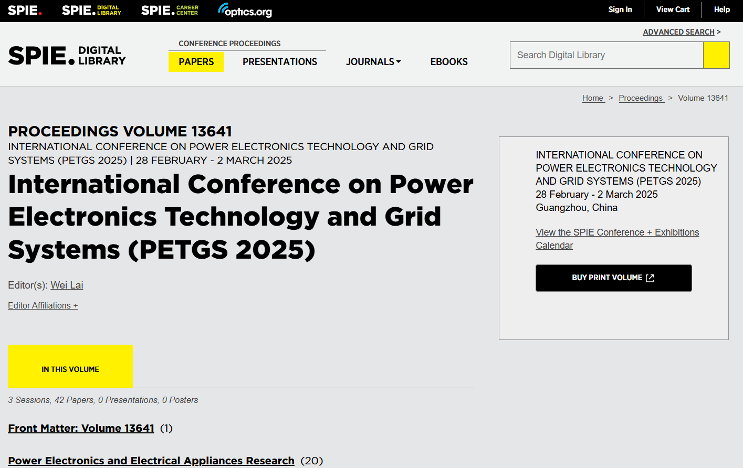The height and width of the screenshot is (468, 743).
Task: Click the 'Volume 13641' breadcrumb text
Action: point(703,98)
